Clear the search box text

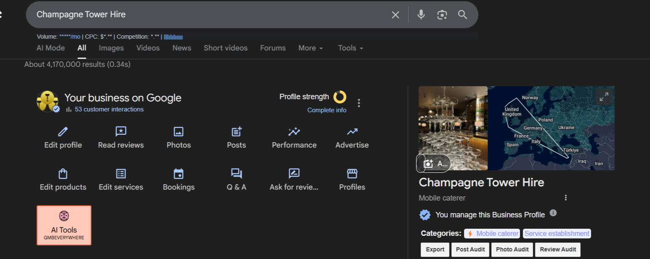coord(395,15)
